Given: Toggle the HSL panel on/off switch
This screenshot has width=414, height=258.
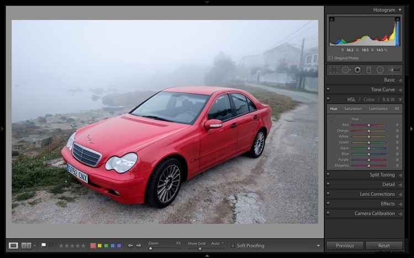Looking at the screenshot, I should coord(328,100).
